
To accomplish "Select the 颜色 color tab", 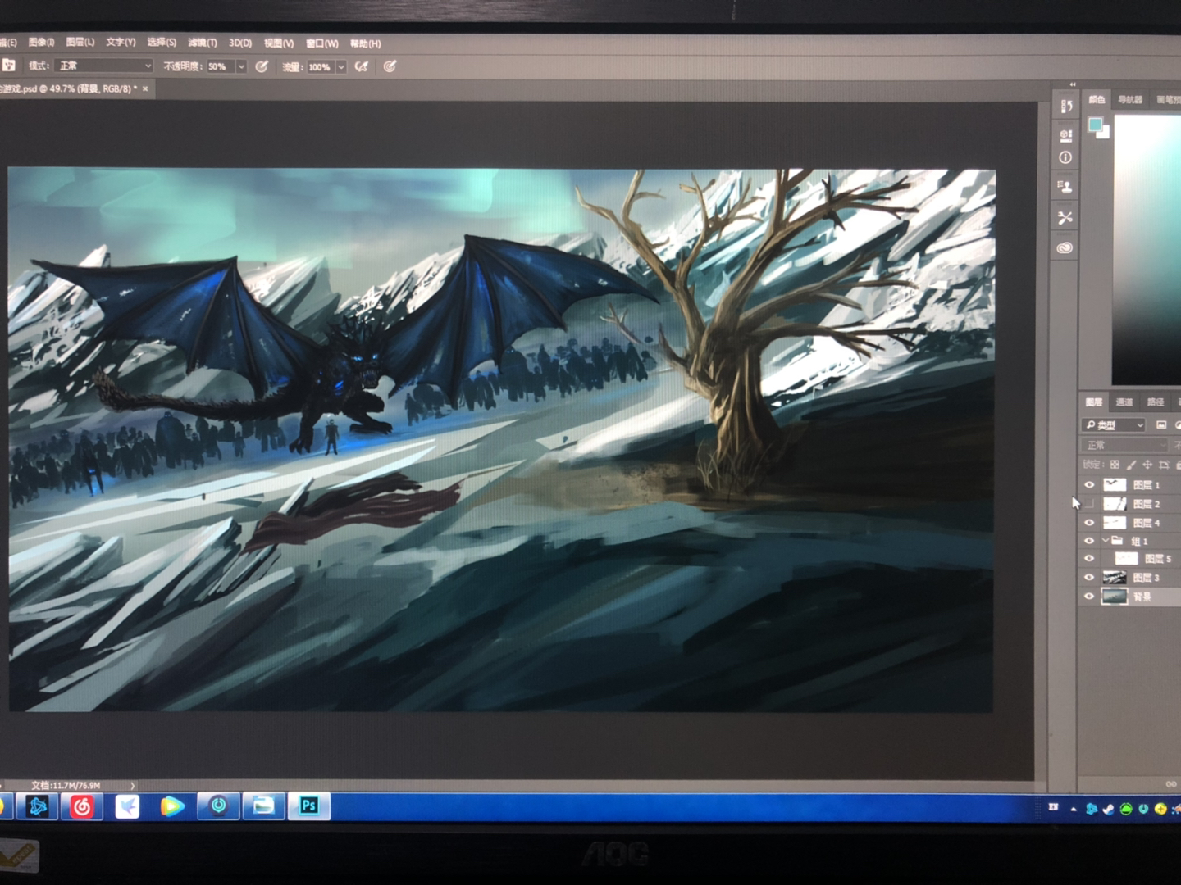I will [x=1097, y=99].
